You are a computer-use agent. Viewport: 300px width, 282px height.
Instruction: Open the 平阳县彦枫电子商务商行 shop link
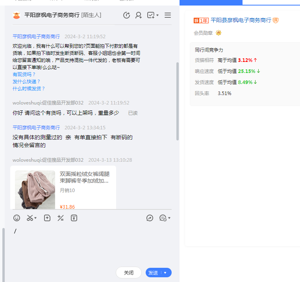[241, 20]
